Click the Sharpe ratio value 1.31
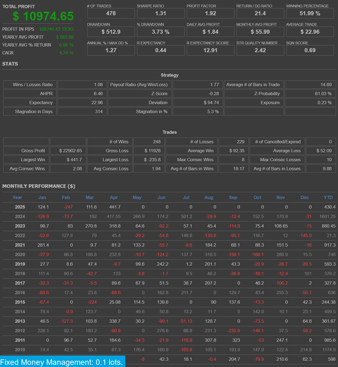338x367 pixels. pyautogui.click(x=161, y=13)
